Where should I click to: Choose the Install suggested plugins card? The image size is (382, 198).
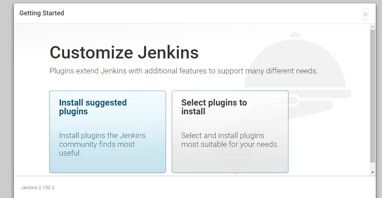(108, 132)
